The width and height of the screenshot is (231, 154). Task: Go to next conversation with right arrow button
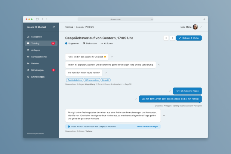[172, 38]
